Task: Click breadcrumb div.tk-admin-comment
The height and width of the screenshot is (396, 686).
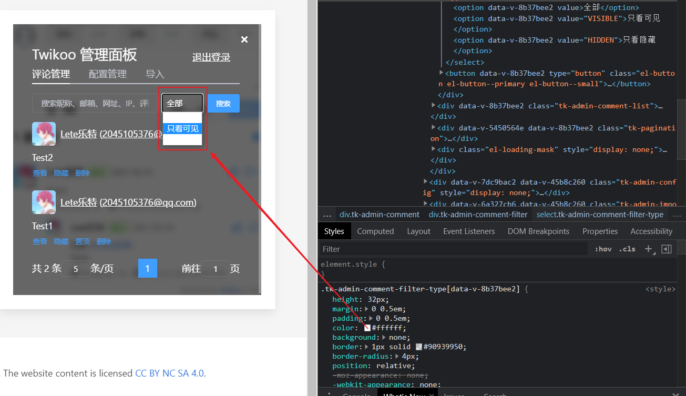Action: pyautogui.click(x=380, y=215)
